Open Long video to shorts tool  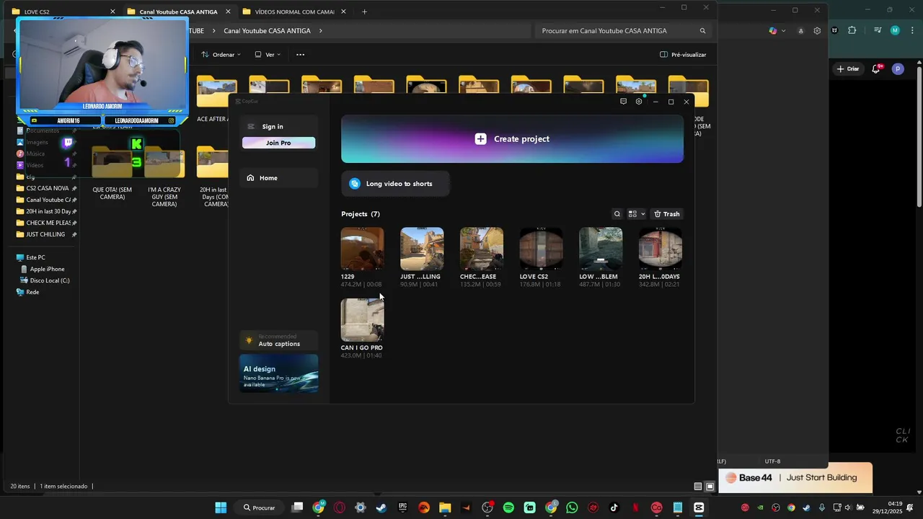click(x=396, y=184)
